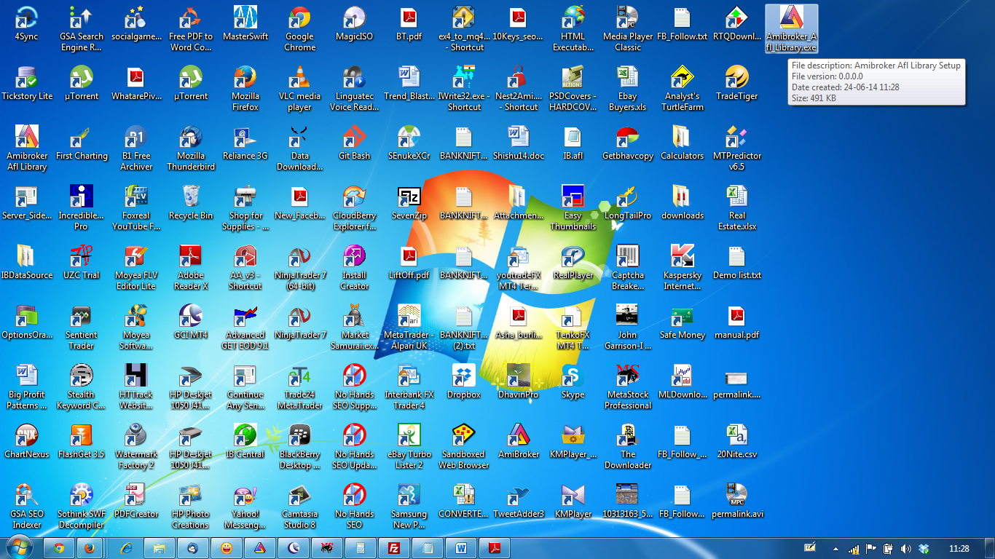The image size is (995, 559).
Task: Show hidden system tray icons
Action: tap(835, 549)
